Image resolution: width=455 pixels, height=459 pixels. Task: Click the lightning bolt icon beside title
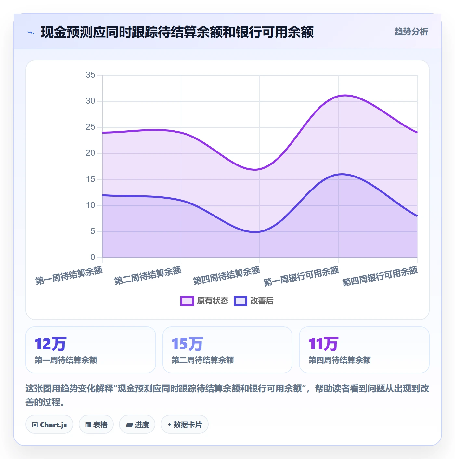pyautogui.click(x=31, y=33)
